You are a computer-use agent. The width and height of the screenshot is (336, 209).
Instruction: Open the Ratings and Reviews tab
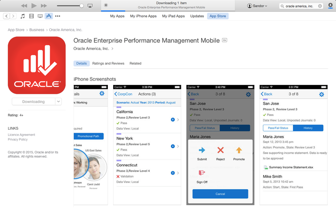108,63
